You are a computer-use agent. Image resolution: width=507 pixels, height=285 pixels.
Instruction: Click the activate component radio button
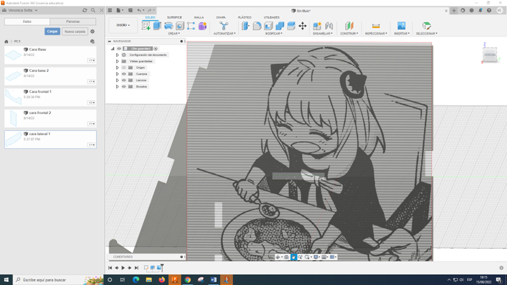(x=156, y=49)
